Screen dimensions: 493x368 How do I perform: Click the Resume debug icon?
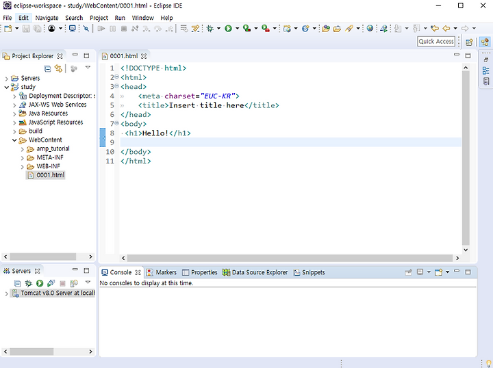pos(101,29)
